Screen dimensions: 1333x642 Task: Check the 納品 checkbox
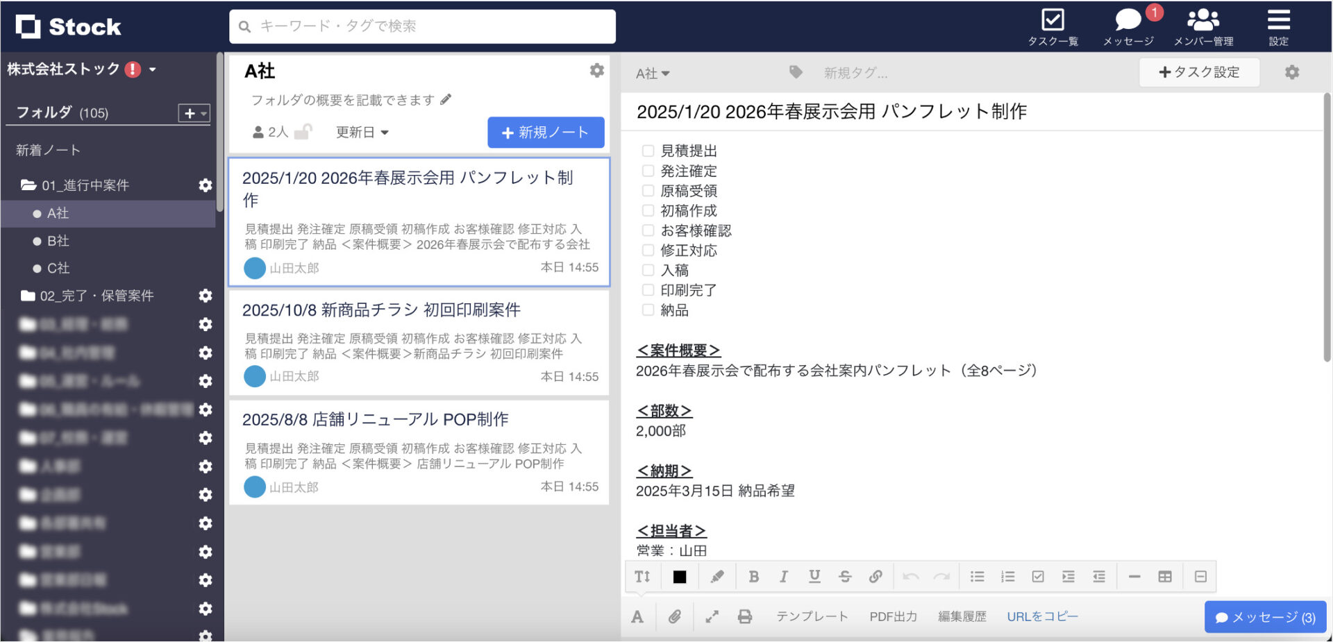pyautogui.click(x=648, y=310)
